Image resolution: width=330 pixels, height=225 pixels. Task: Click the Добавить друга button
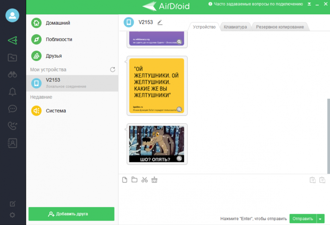coord(71,214)
